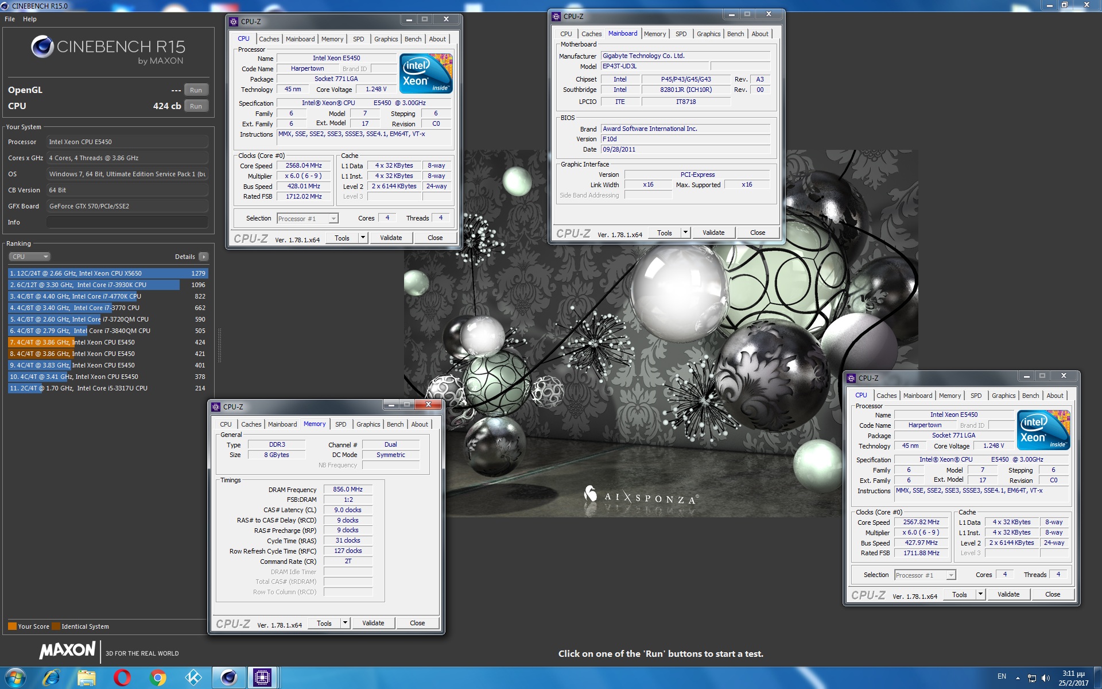Open Windows Explorer folder icon in taskbar

(x=87, y=678)
